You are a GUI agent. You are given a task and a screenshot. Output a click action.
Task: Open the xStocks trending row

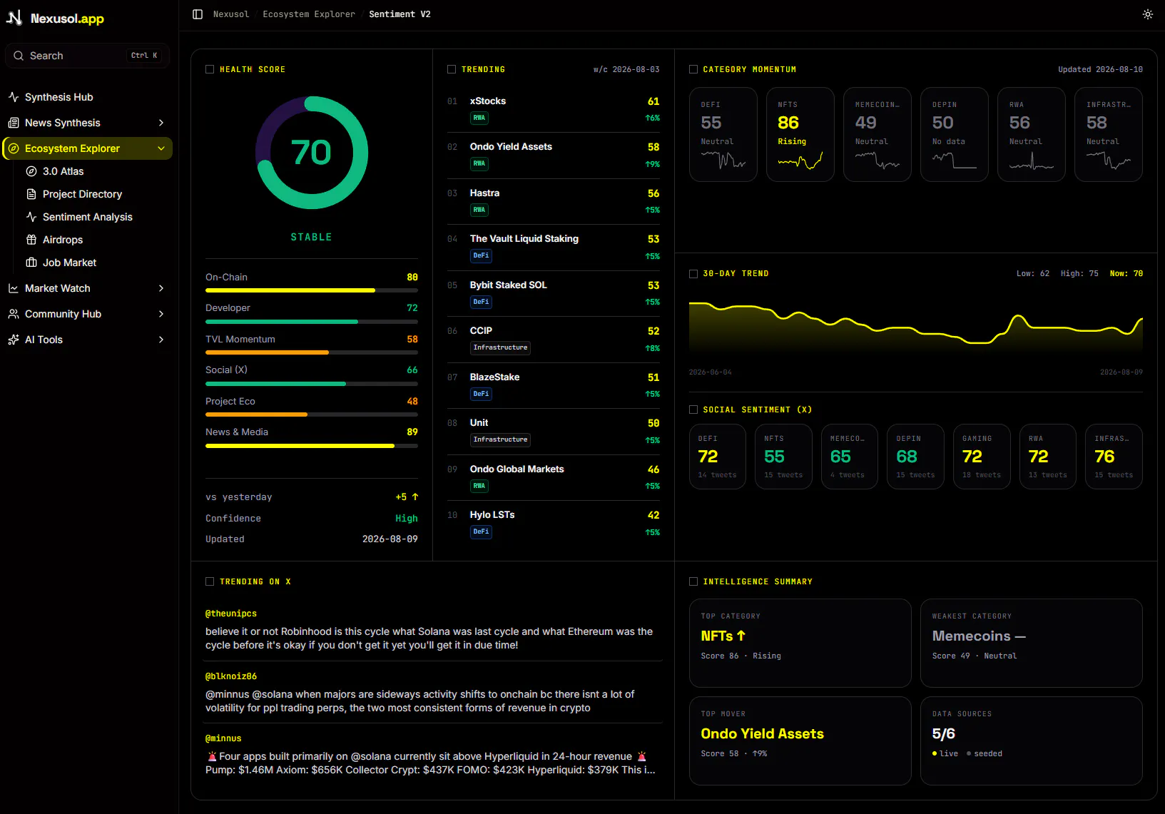554,109
